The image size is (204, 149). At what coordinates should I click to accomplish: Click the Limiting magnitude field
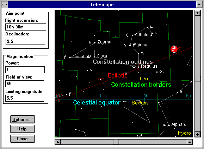tap(25, 98)
